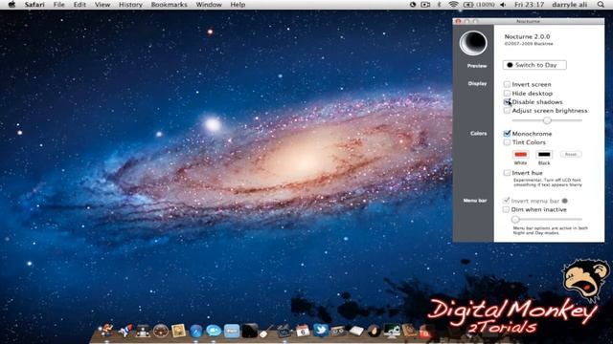Viewport: 613px width, 344px height.
Task: Open the Mail stamp icon in dock
Action: (x=179, y=331)
